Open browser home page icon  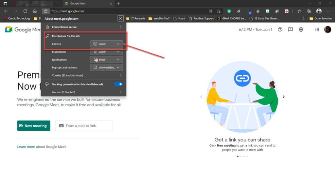tap(35, 11)
